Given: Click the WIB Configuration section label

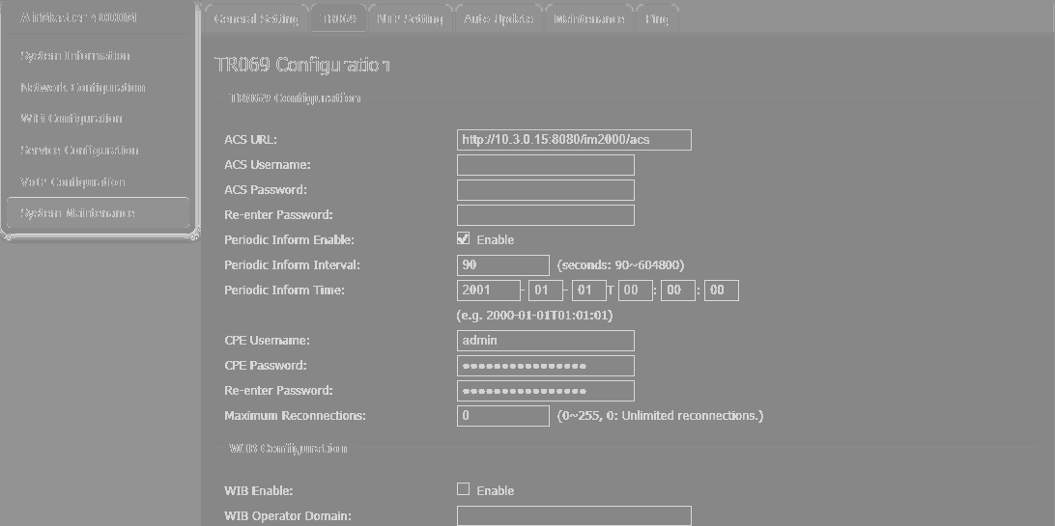Looking at the screenshot, I should [x=288, y=449].
